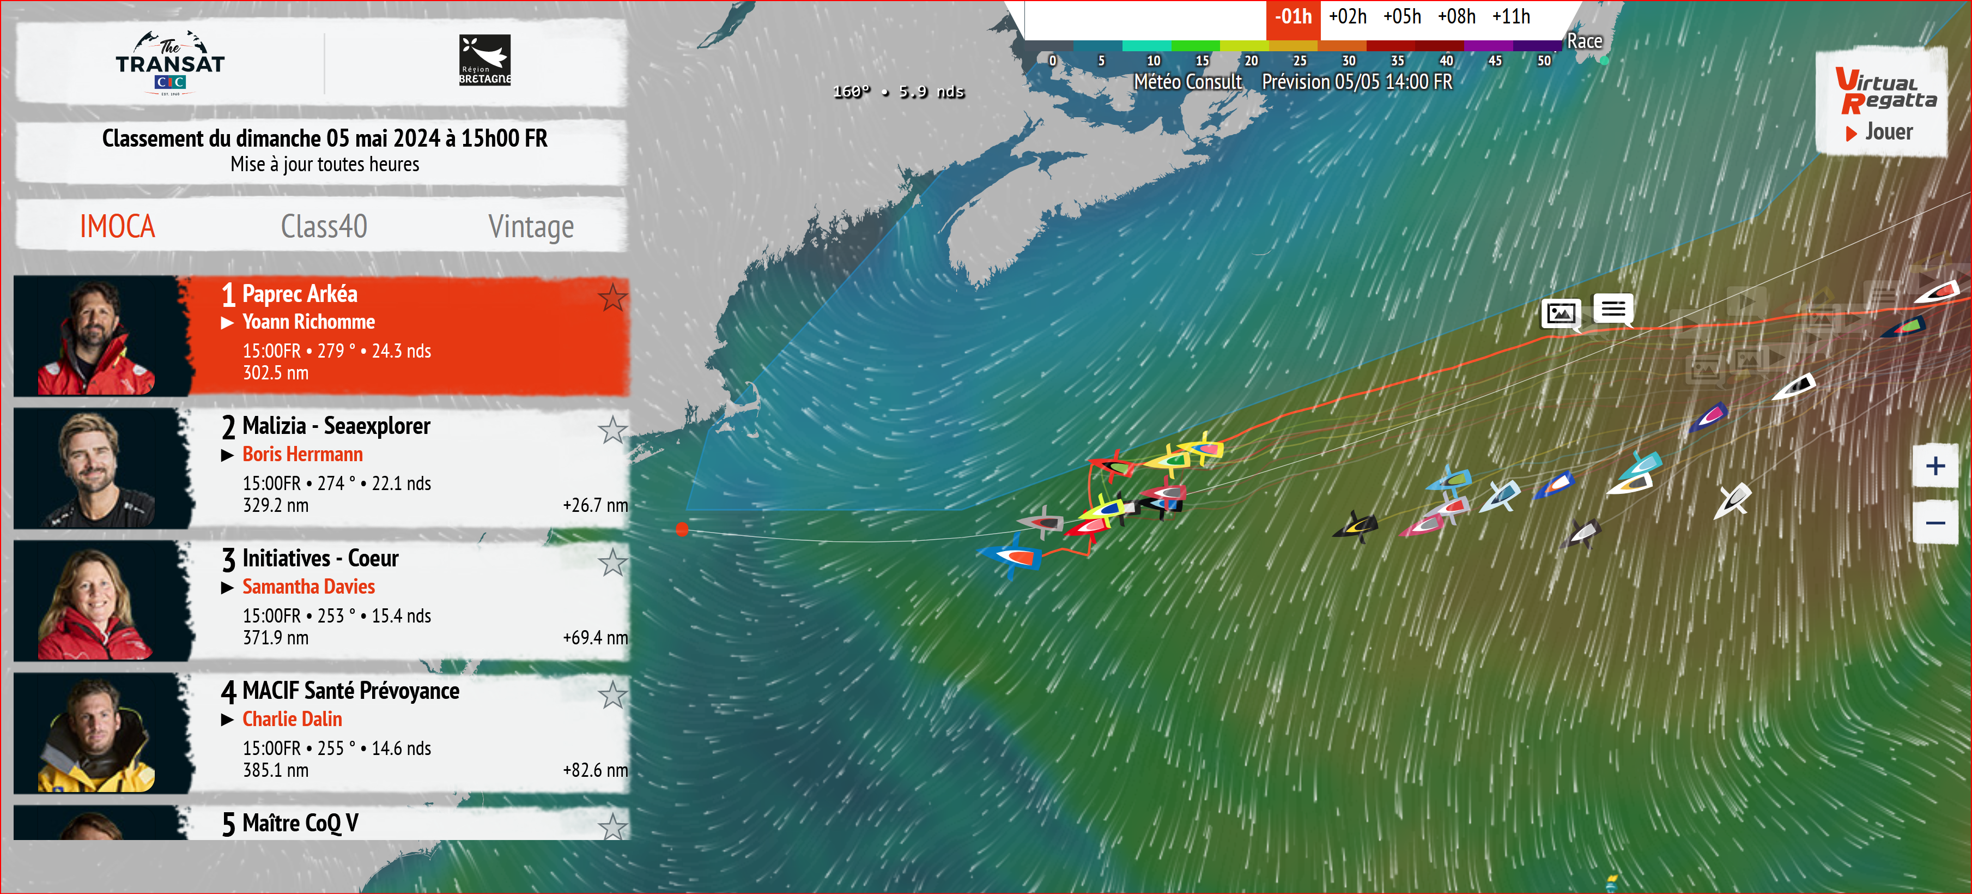Expand Charlie Dalin skipper details
Image resolution: width=1972 pixels, height=894 pixels.
coord(227,720)
